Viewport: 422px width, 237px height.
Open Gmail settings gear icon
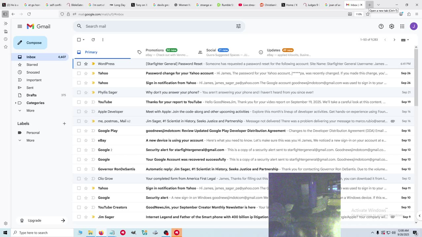point(392,26)
